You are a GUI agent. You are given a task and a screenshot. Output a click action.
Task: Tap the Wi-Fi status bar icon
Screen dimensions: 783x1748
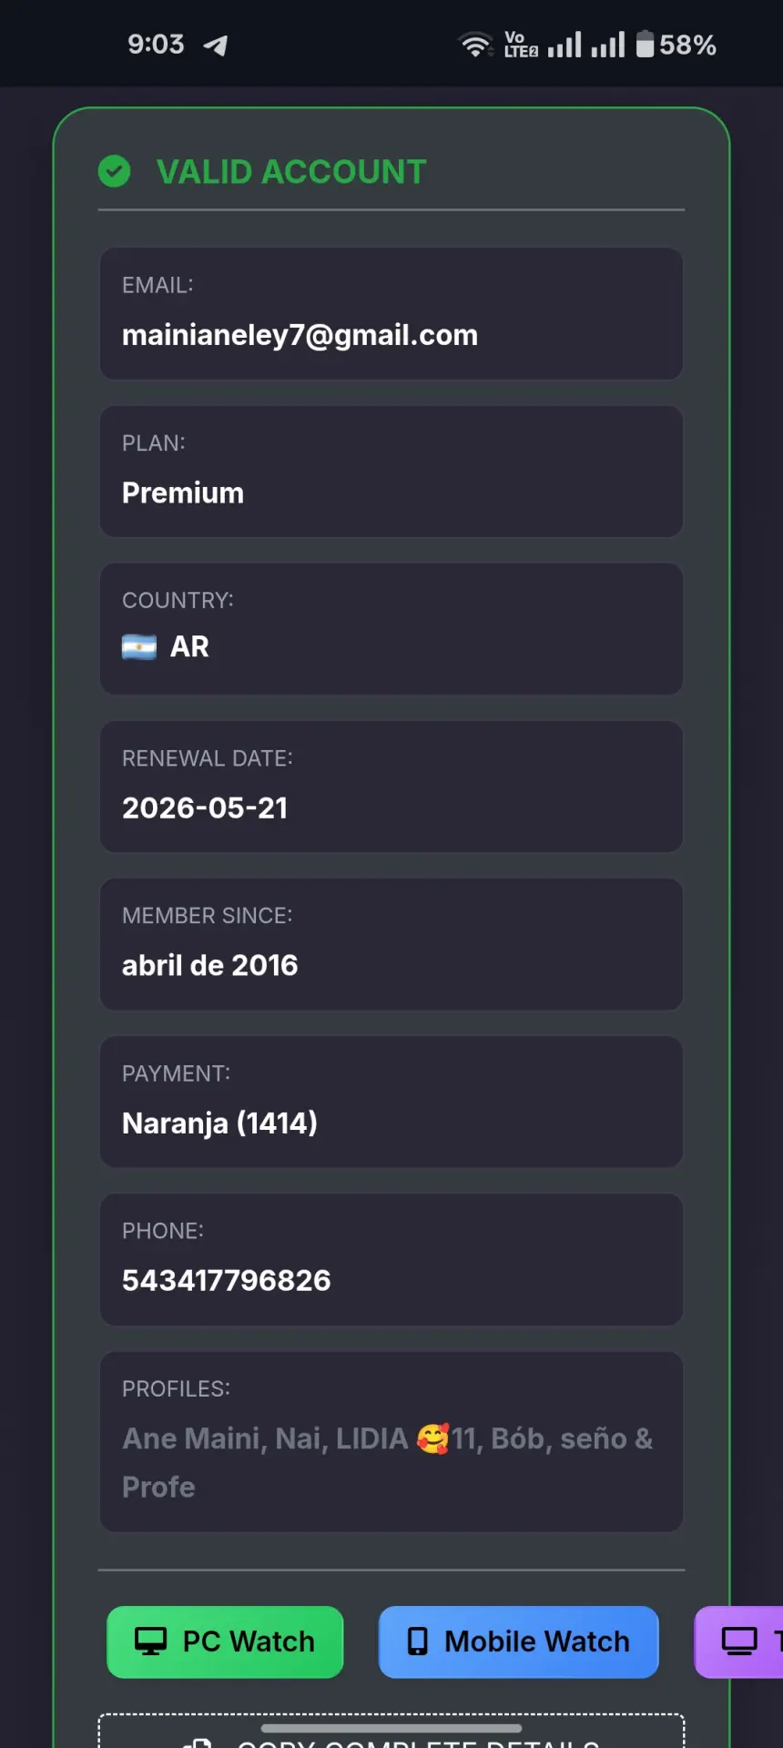pos(475,45)
